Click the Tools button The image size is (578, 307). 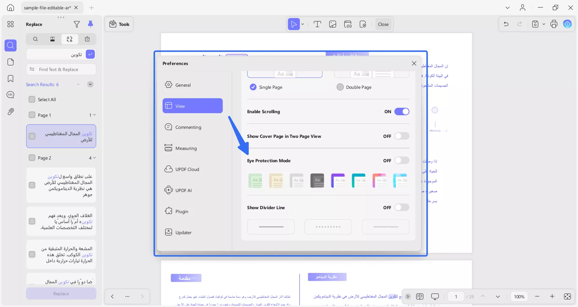[119, 24]
